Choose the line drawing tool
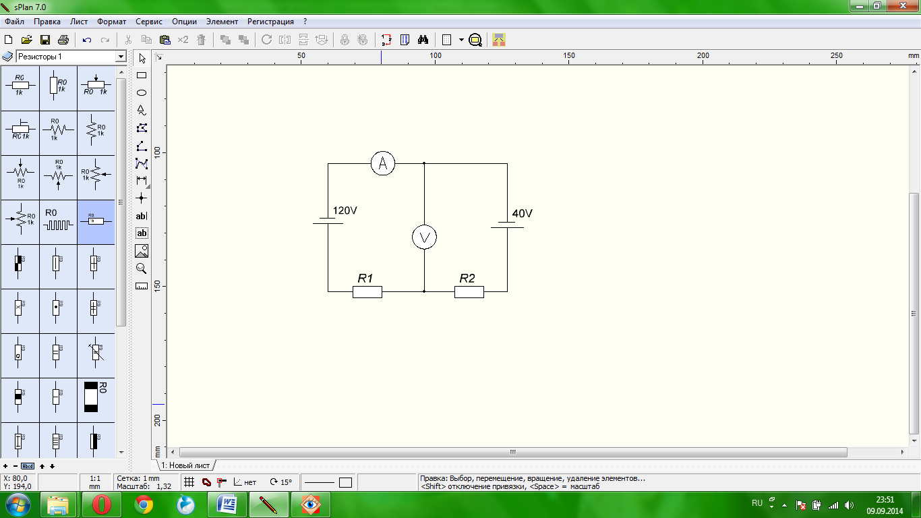 point(142,146)
